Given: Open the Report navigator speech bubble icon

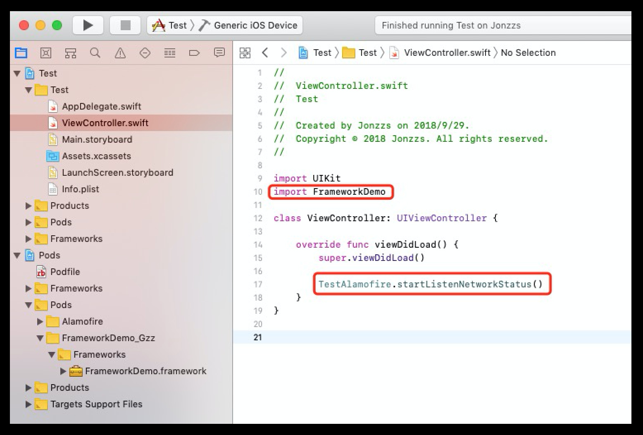Looking at the screenshot, I should (219, 53).
